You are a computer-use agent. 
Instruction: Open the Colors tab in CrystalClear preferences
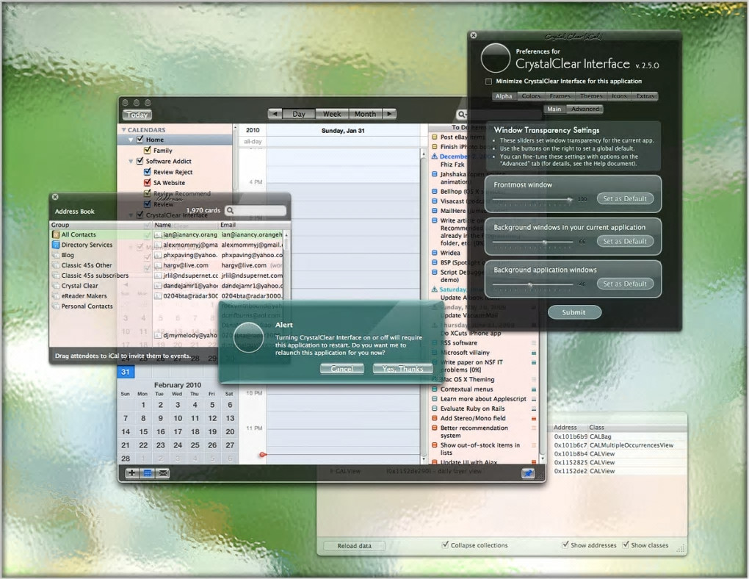(x=531, y=96)
